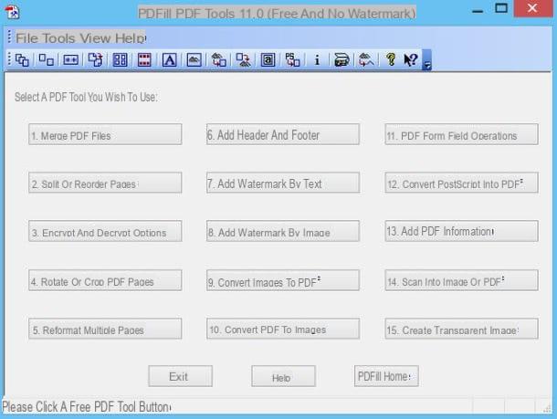Click '7. Add Watermark By Text' button

pyautogui.click(x=283, y=183)
